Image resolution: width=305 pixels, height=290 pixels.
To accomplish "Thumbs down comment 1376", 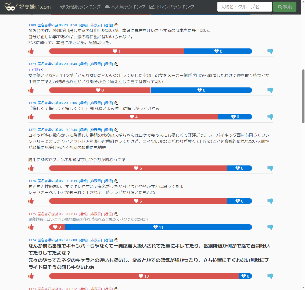I will pyautogui.click(x=270, y=201).
